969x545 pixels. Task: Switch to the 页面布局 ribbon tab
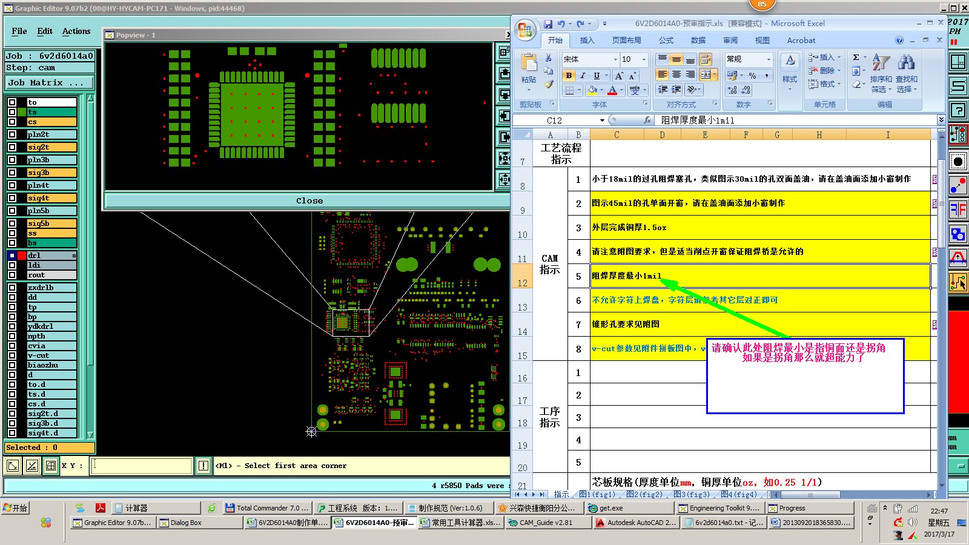(x=626, y=41)
